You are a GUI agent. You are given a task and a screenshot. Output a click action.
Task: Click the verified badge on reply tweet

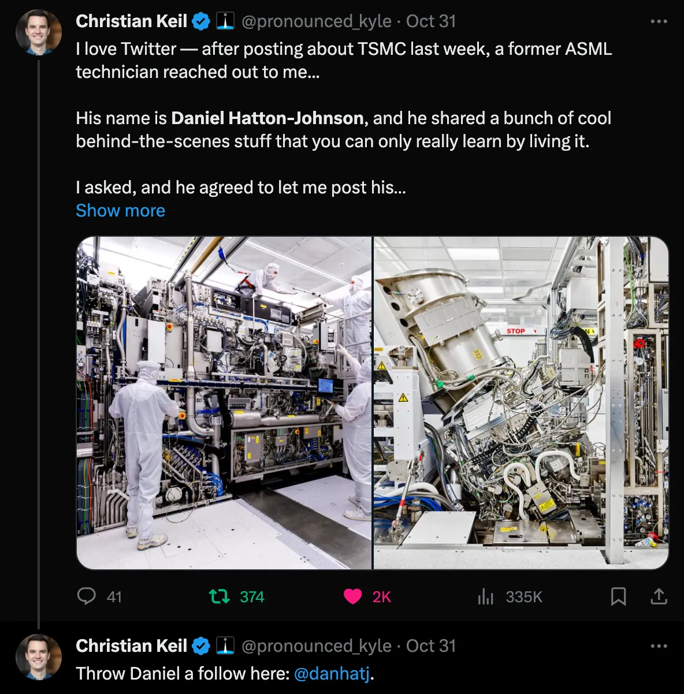[x=200, y=646]
